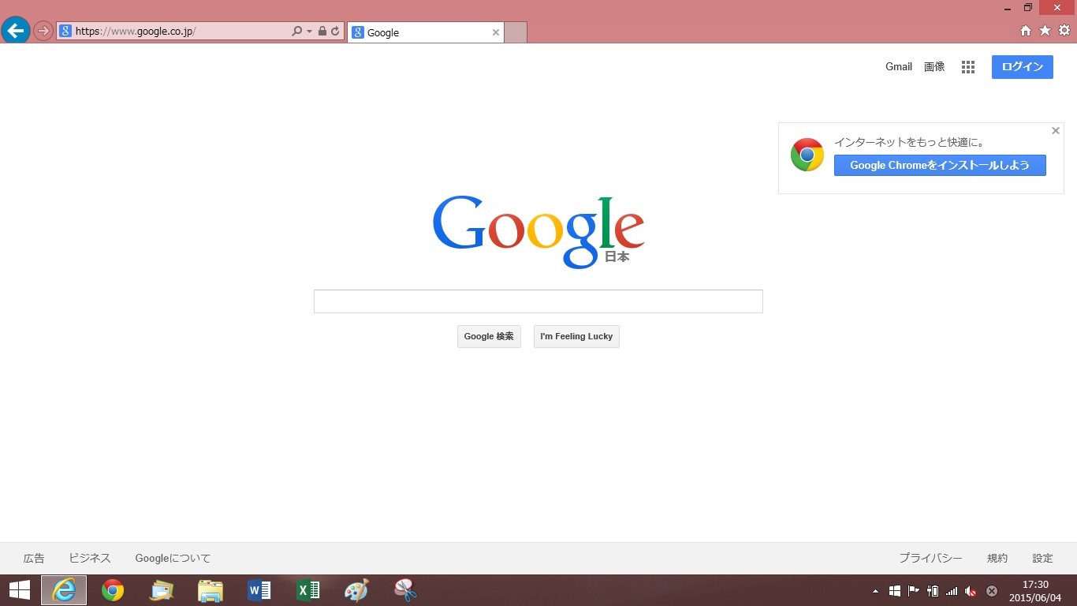Open a new blank tab

coord(515,32)
